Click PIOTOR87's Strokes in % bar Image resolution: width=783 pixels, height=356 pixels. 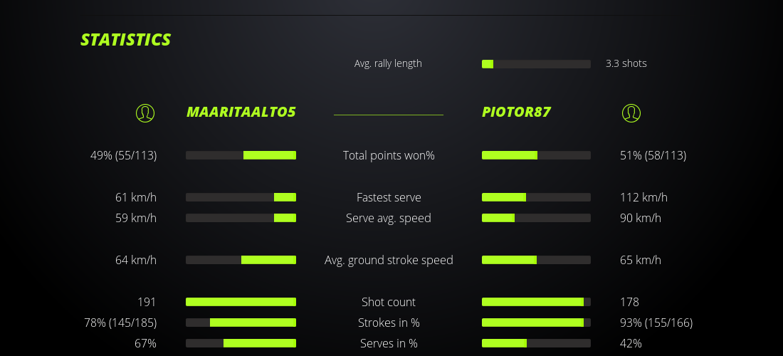pyautogui.click(x=536, y=323)
